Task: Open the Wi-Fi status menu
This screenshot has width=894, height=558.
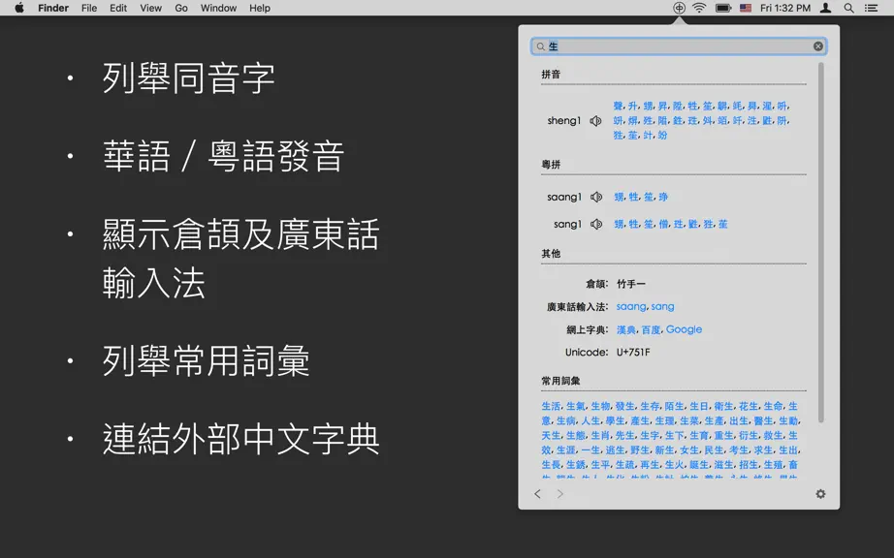Action: click(699, 8)
